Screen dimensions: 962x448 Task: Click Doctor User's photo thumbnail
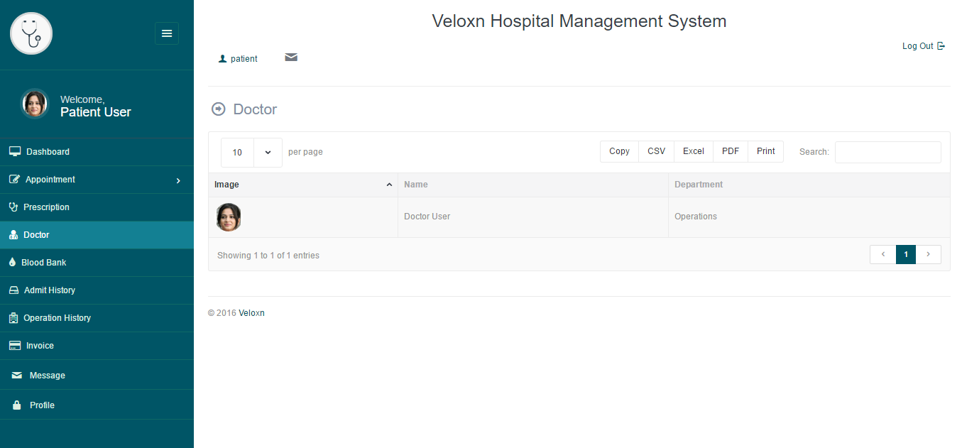229,217
